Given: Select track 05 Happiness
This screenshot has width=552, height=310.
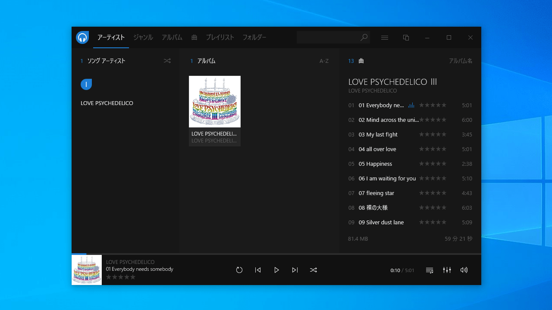Looking at the screenshot, I should click(x=410, y=164).
